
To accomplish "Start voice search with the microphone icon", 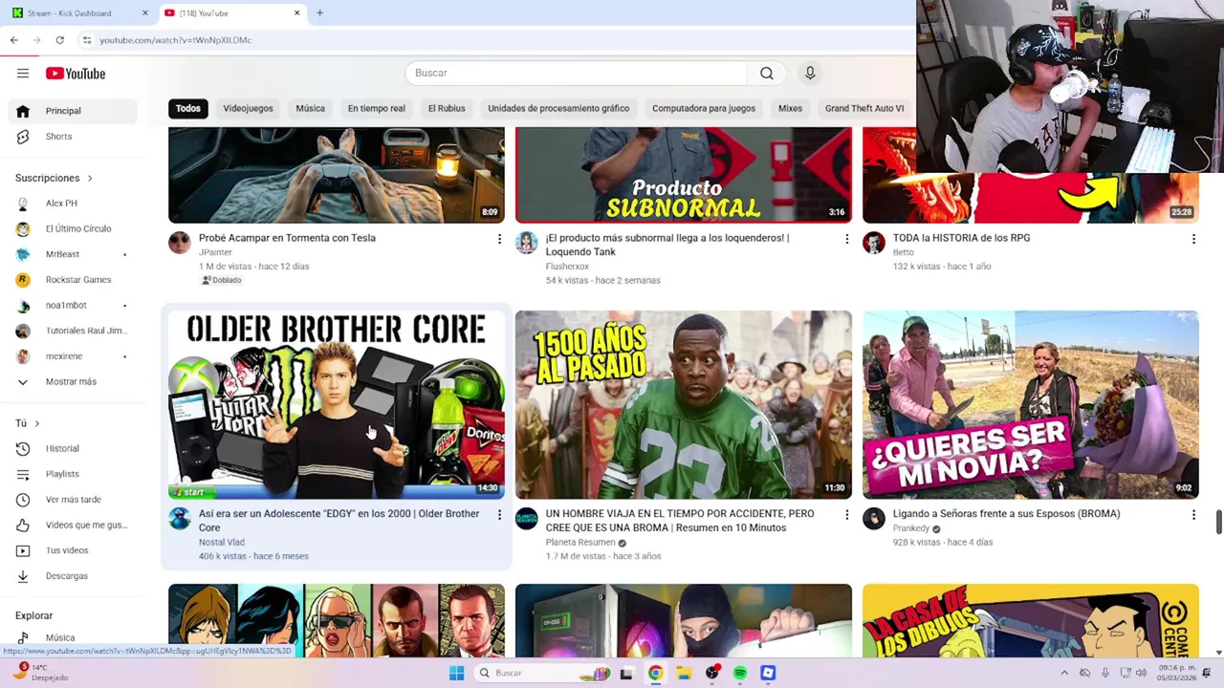I will pyautogui.click(x=810, y=73).
